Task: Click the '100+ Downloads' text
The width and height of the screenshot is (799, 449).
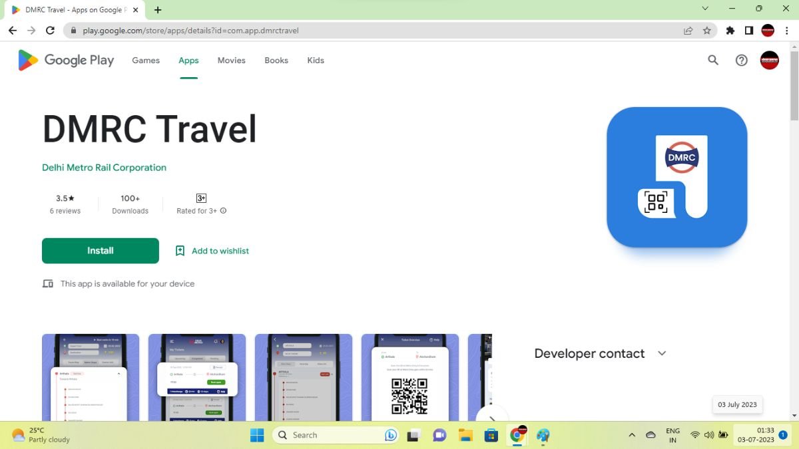Action: click(x=131, y=204)
